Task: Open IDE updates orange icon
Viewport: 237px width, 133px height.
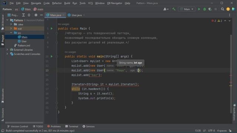Action: 228,9
